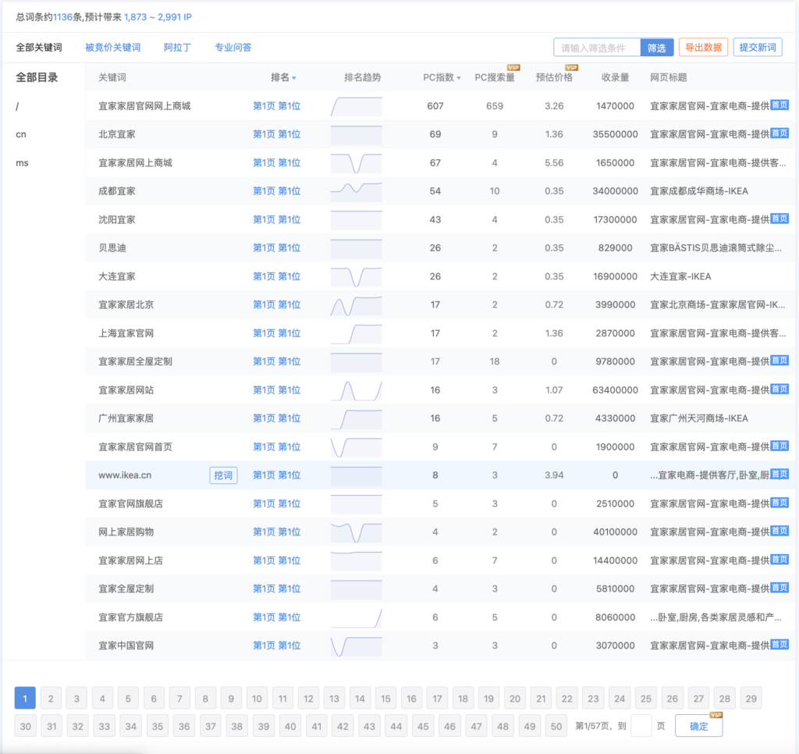The width and height of the screenshot is (799, 754).
Task: Click page title 大连宜家-IKEA
Action: (x=680, y=276)
